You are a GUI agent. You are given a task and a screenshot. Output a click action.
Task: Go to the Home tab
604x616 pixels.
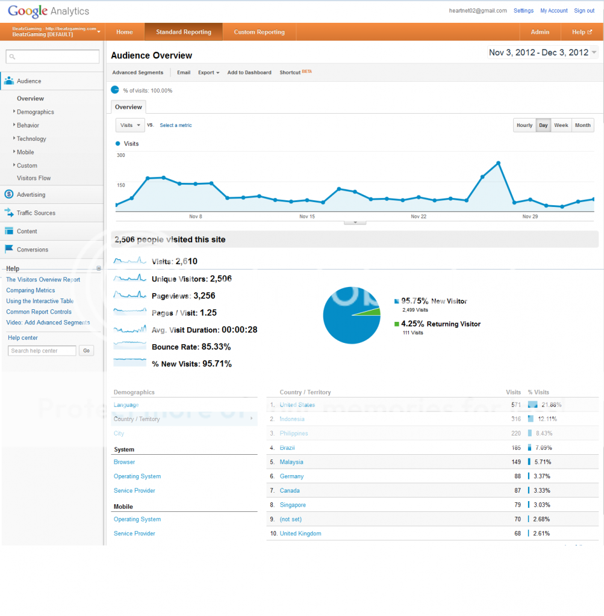[x=124, y=32]
